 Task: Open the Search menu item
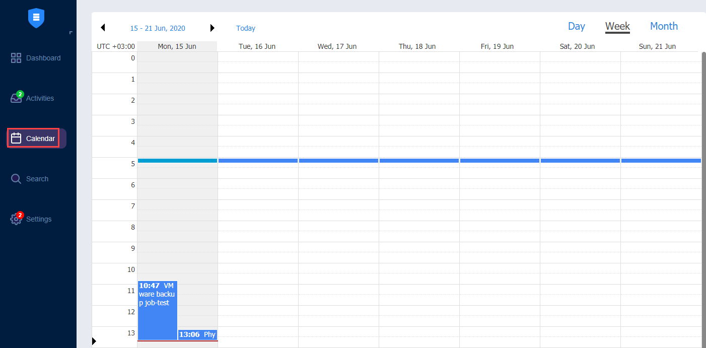click(36, 179)
